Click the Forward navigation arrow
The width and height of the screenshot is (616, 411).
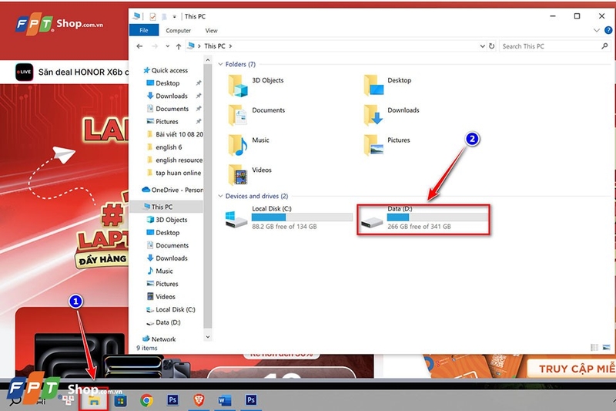(x=155, y=46)
